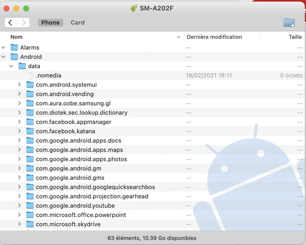Switch to the Card storage tab
This screenshot has width=306, height=245.
click(77, 23)
